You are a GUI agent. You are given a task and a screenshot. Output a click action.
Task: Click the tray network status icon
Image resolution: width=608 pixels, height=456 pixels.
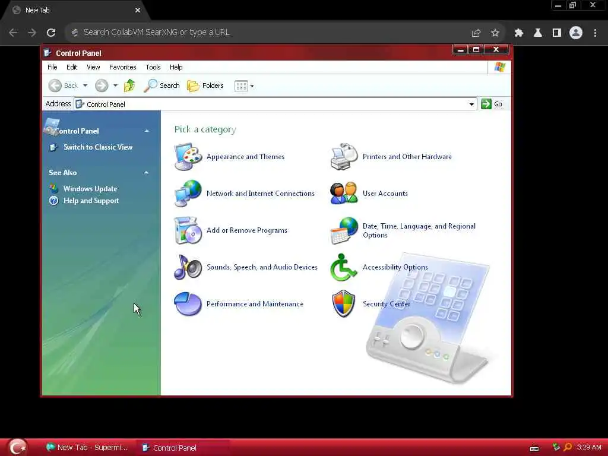(556, 447)
